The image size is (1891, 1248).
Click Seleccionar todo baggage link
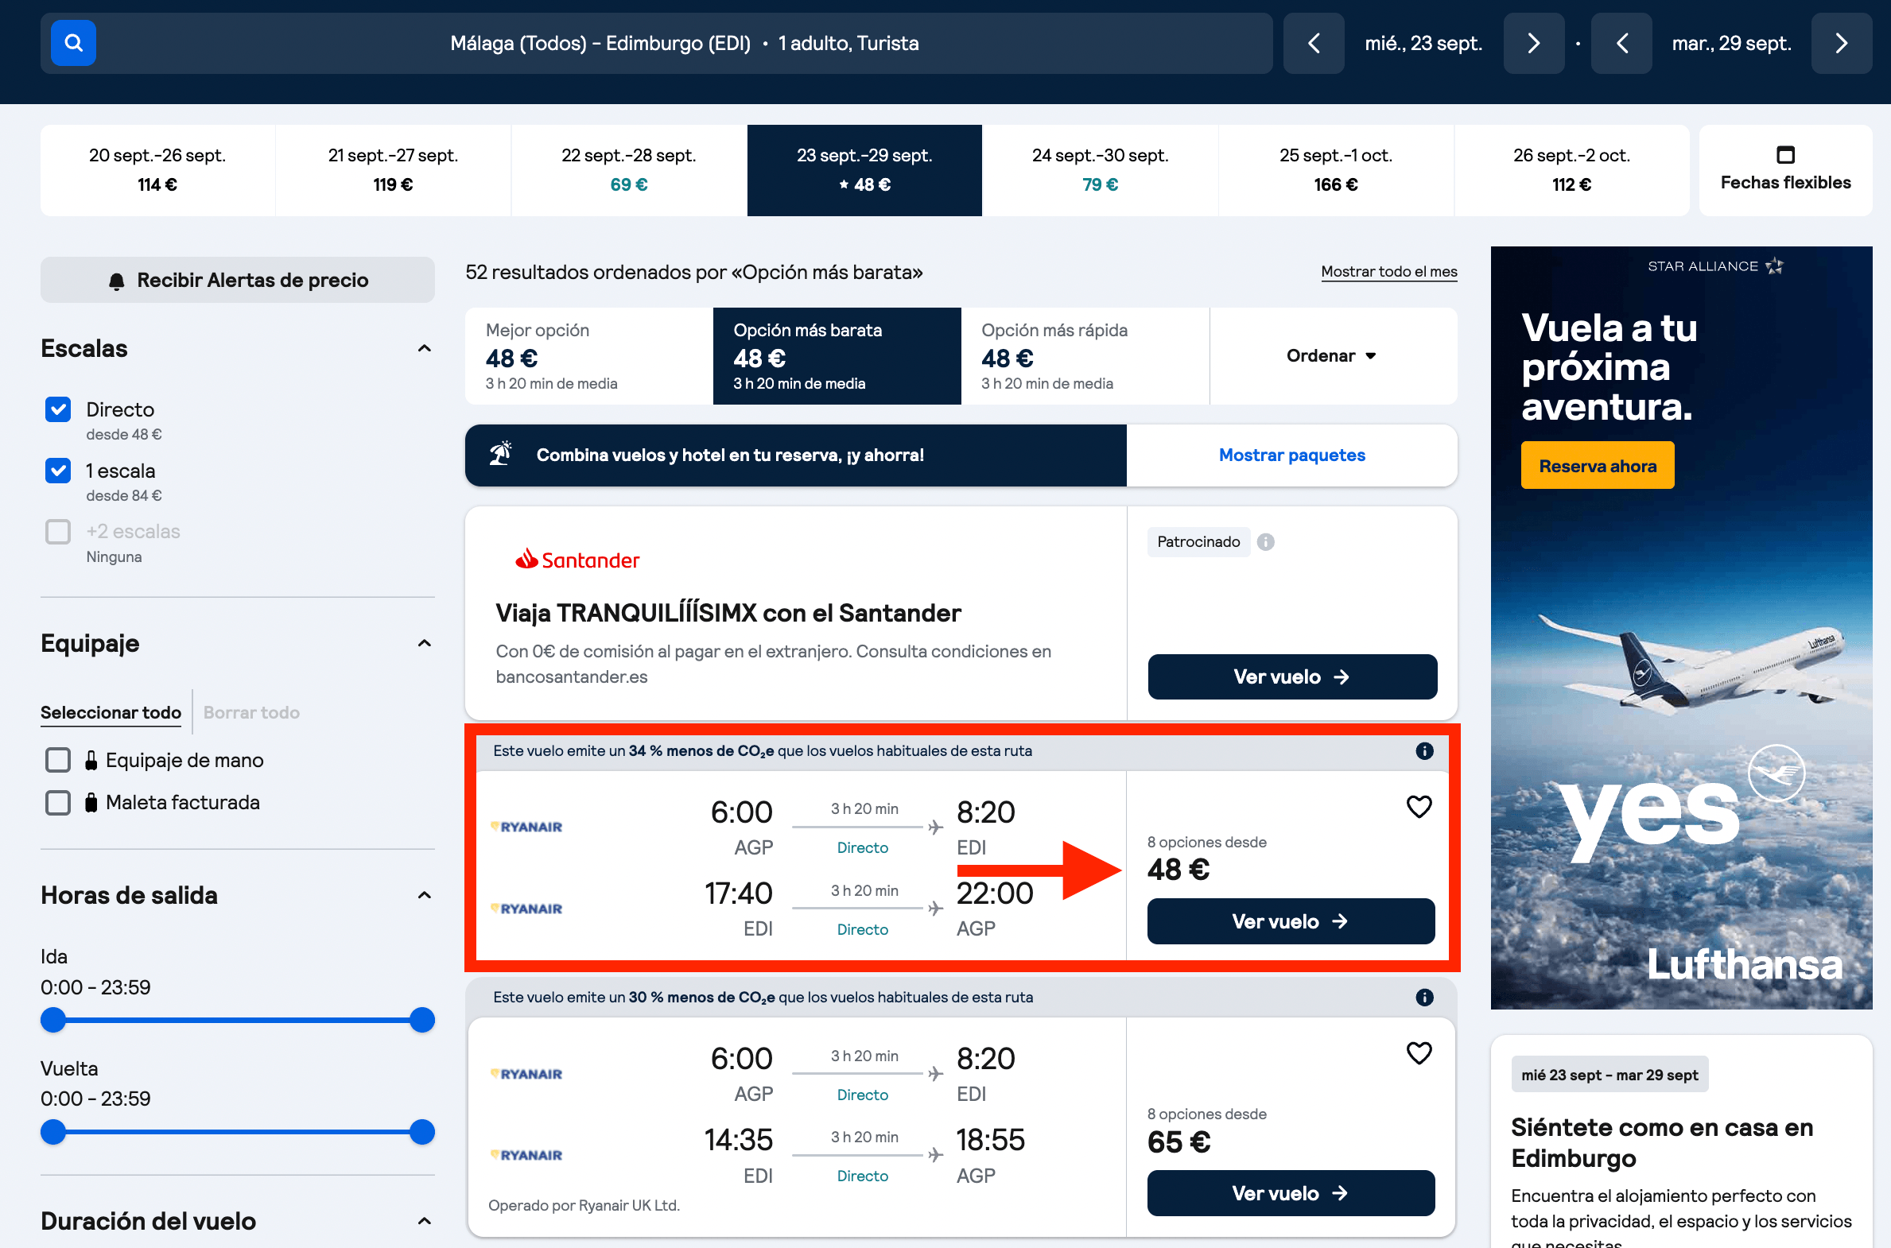click(x=111, y=712)
